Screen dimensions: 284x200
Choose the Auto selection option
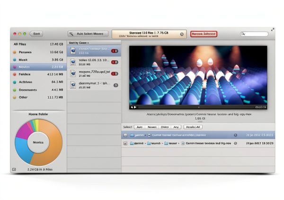pos(140,127)
